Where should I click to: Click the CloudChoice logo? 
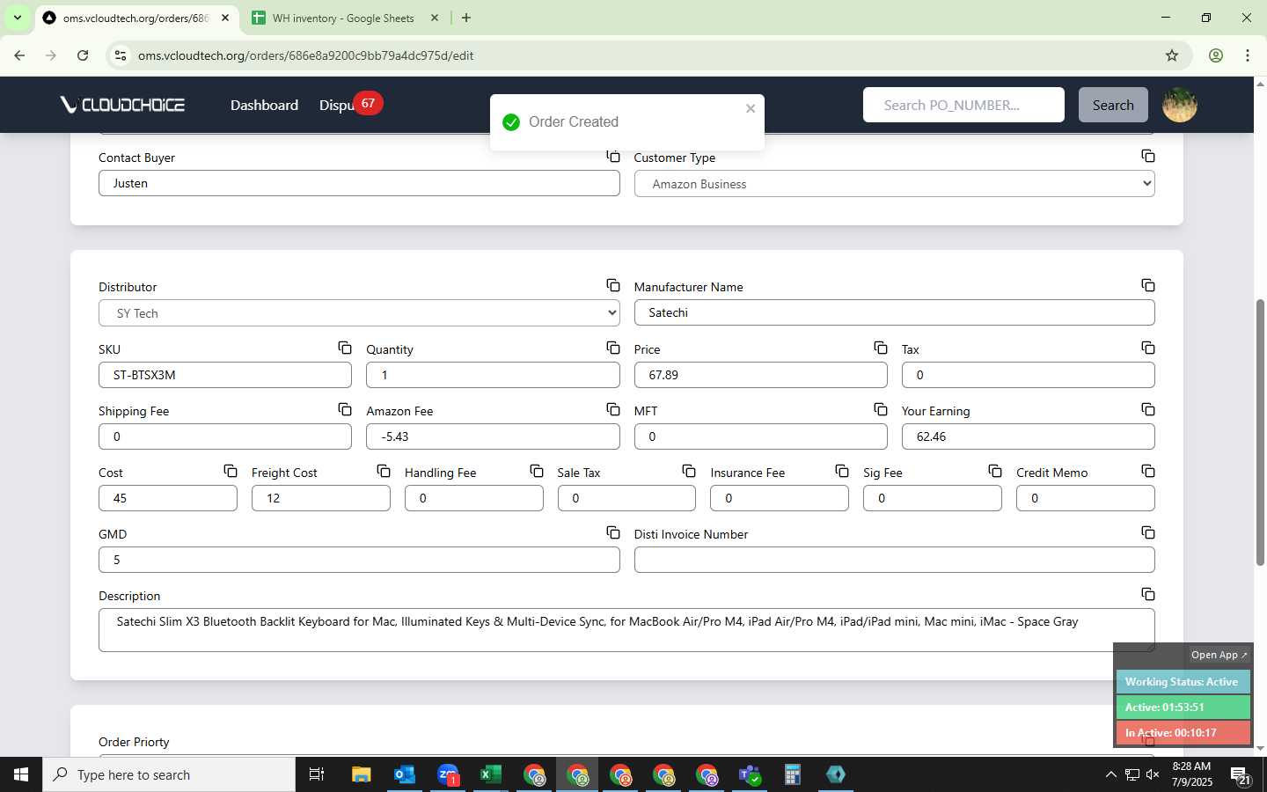[x=122, y=105]
